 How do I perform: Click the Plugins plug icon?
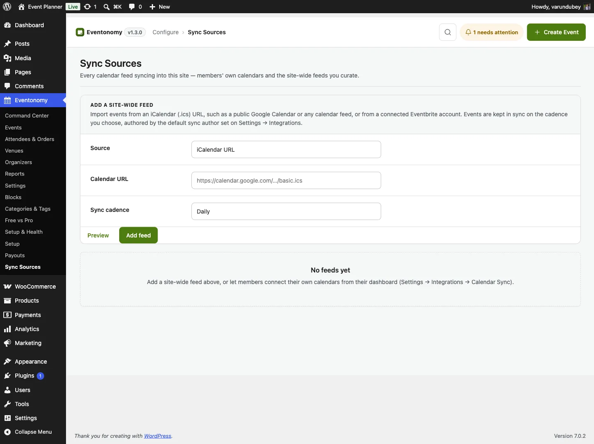(x=7, y=376)
